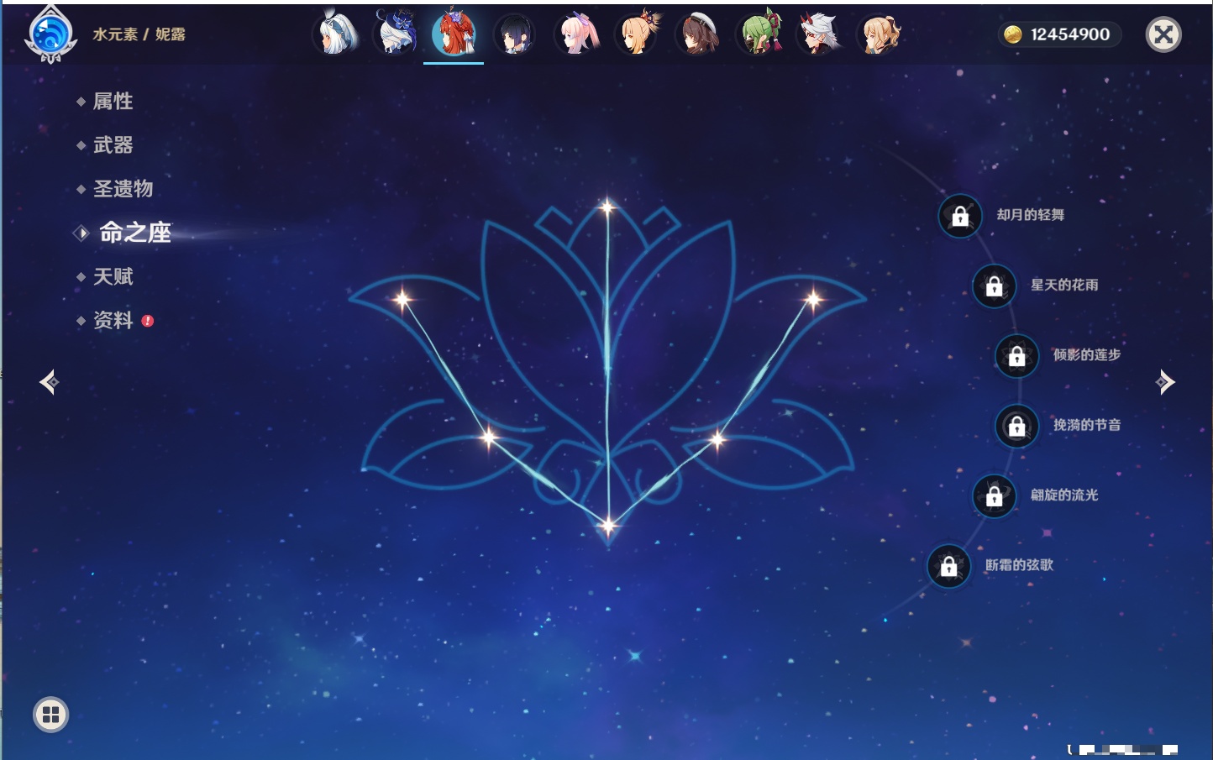Select the blue-hat white-haired character portrait
Viewport: 1213px width, 760px height.
click(396, 34)
